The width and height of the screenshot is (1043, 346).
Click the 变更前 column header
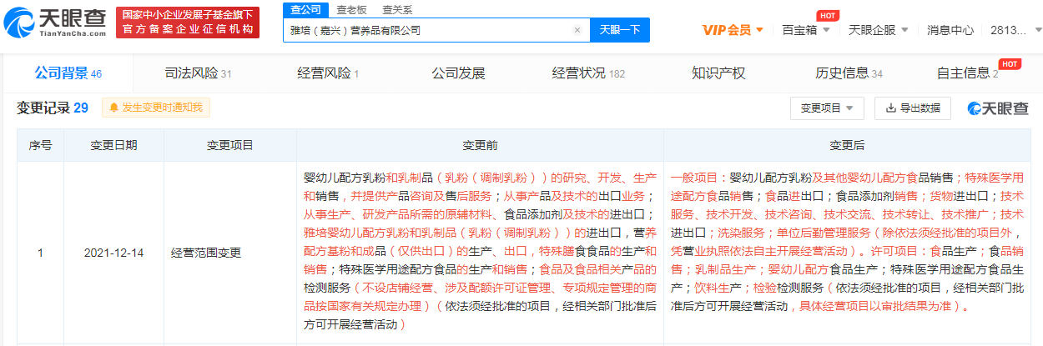click(x=480, y=145)
